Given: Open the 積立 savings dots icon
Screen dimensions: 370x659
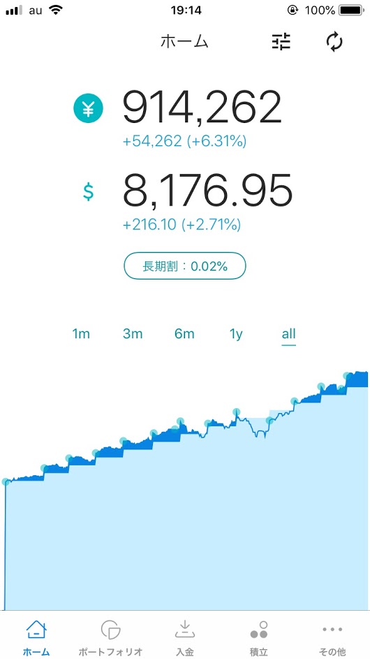Looking at the screenshot, I should click(x=259, y=630).
